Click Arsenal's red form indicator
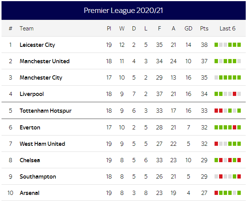Viewport: 248px width, 201px height. pos(216,193)
